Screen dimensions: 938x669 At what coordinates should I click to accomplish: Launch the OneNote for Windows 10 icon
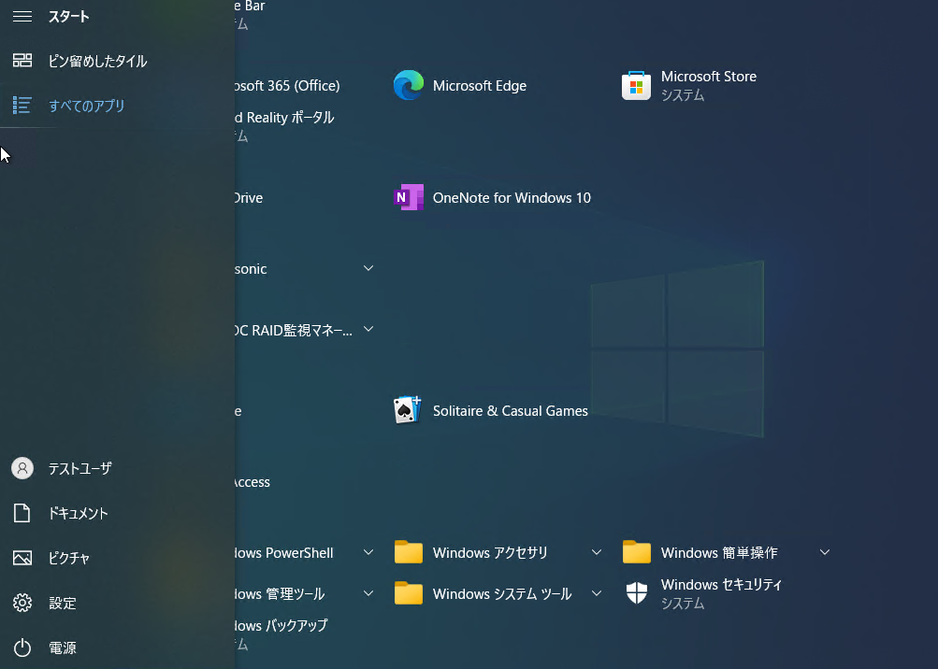click(x=409, y=197)
